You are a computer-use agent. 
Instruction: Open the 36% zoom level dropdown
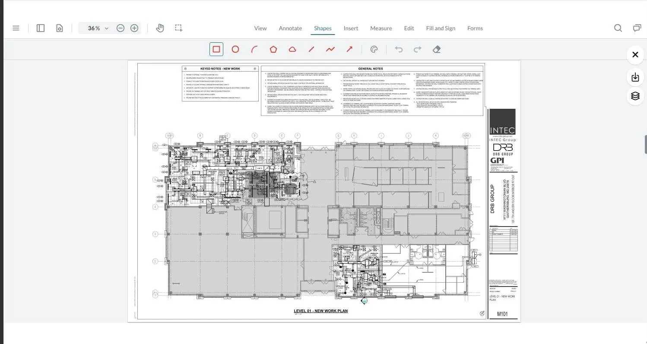coord(98,28)
